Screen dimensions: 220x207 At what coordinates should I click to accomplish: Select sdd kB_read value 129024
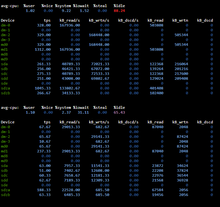(x=157, y=78)
